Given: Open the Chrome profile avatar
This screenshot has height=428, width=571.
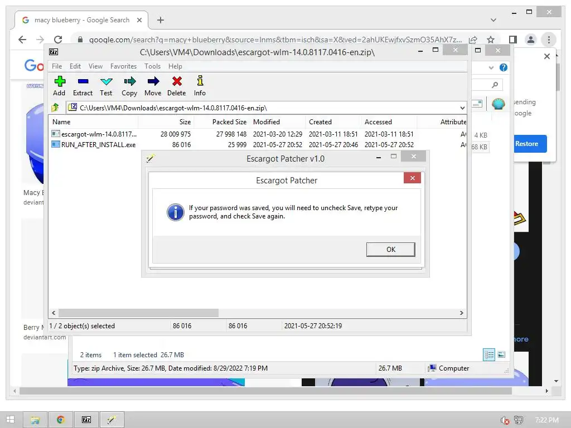Looking at the screenshot, I should 531,40.
